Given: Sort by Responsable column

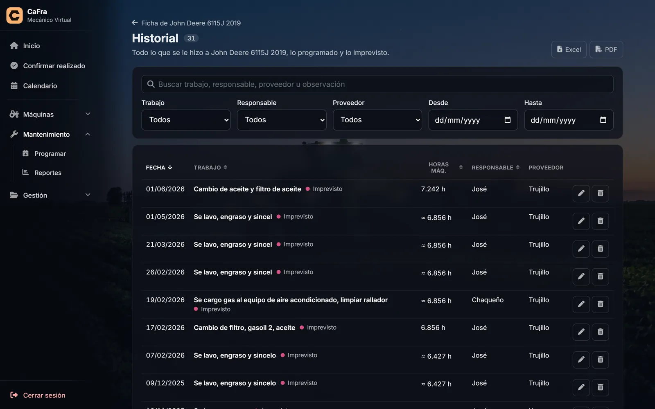Looking at the screenshot, I should click(496, 168).
